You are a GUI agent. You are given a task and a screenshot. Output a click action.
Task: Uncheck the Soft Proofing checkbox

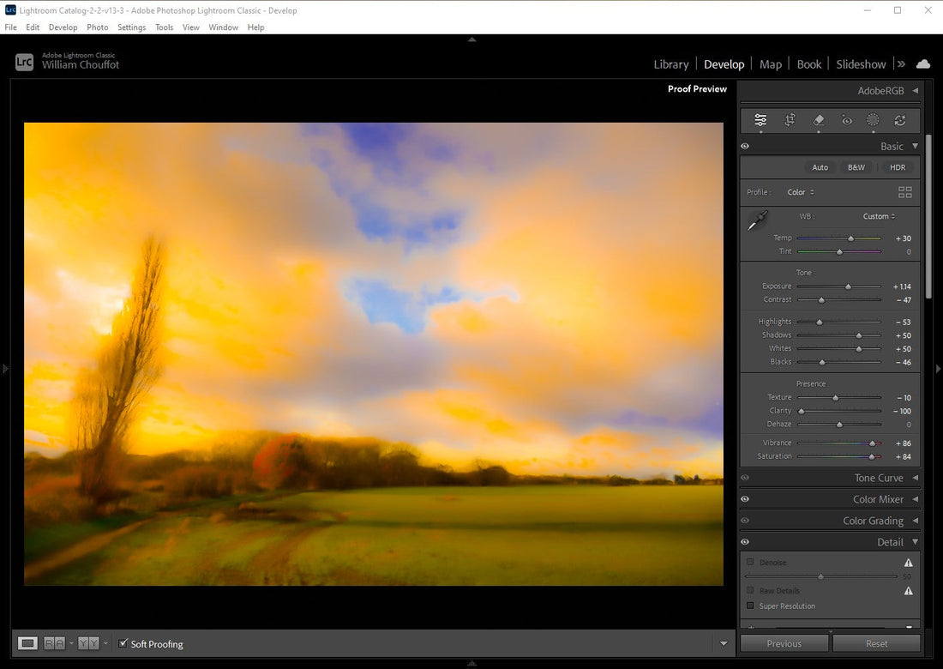tap(123, 643)
